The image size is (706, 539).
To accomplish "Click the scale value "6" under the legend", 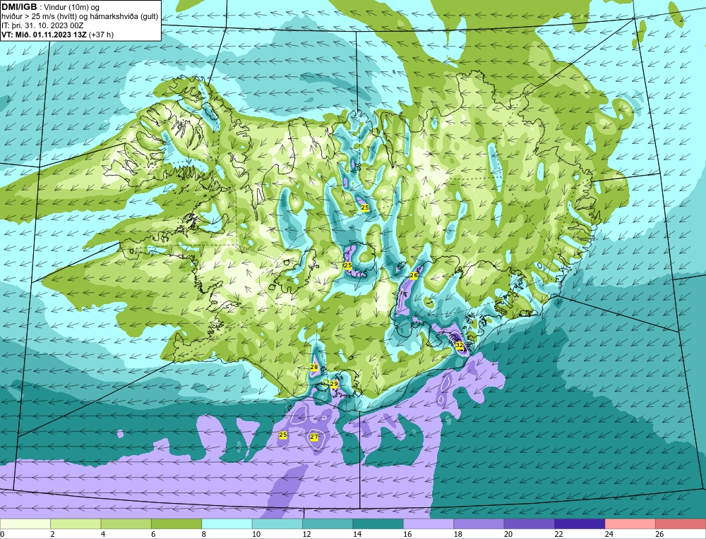I will click(153, 534).
